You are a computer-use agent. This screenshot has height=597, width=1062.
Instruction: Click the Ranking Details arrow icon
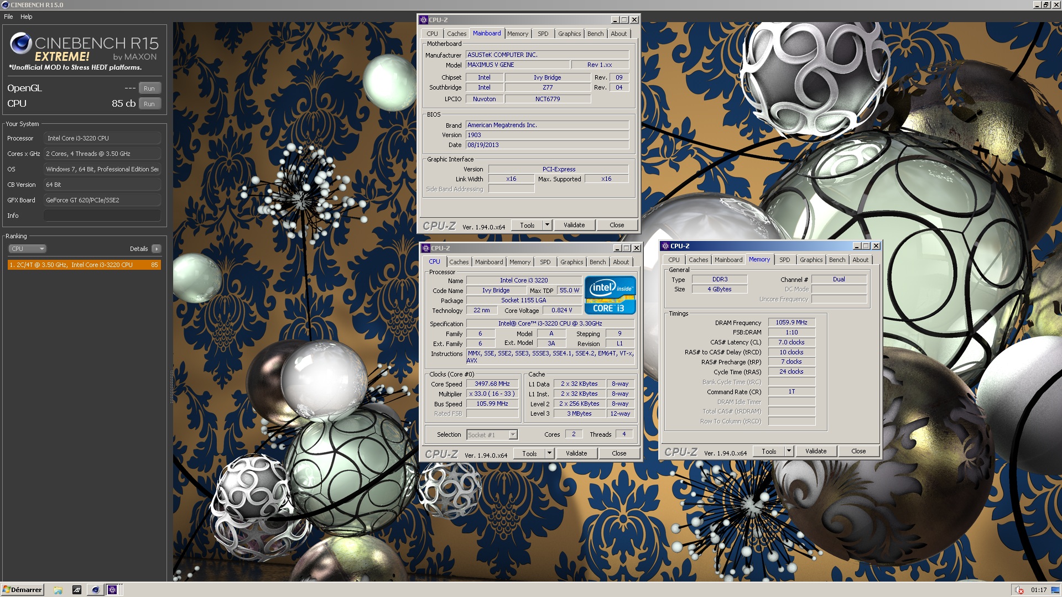coord(157,249)
